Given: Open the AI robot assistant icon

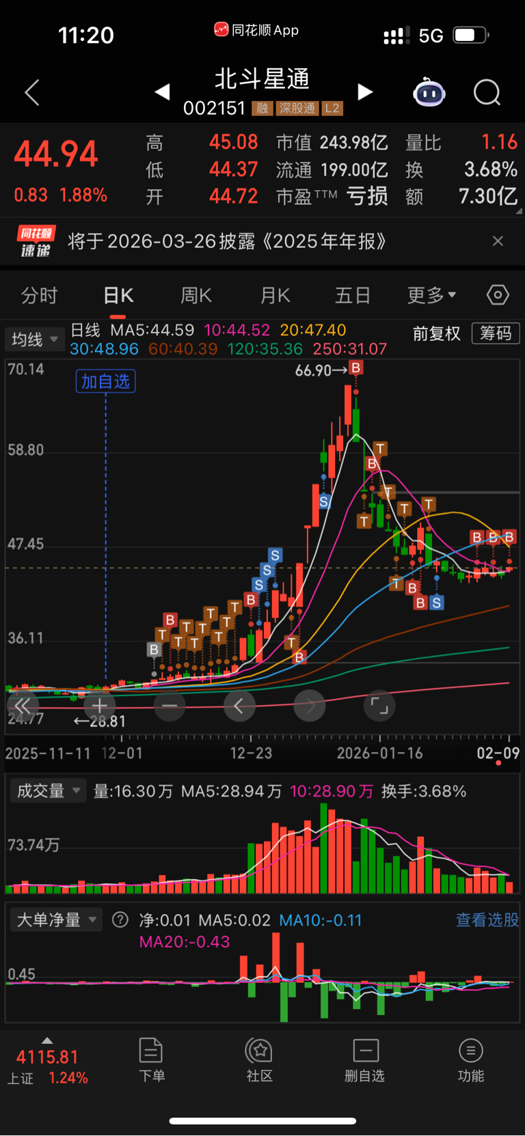Looking at the screenshot, I should (x=429, y=92).
